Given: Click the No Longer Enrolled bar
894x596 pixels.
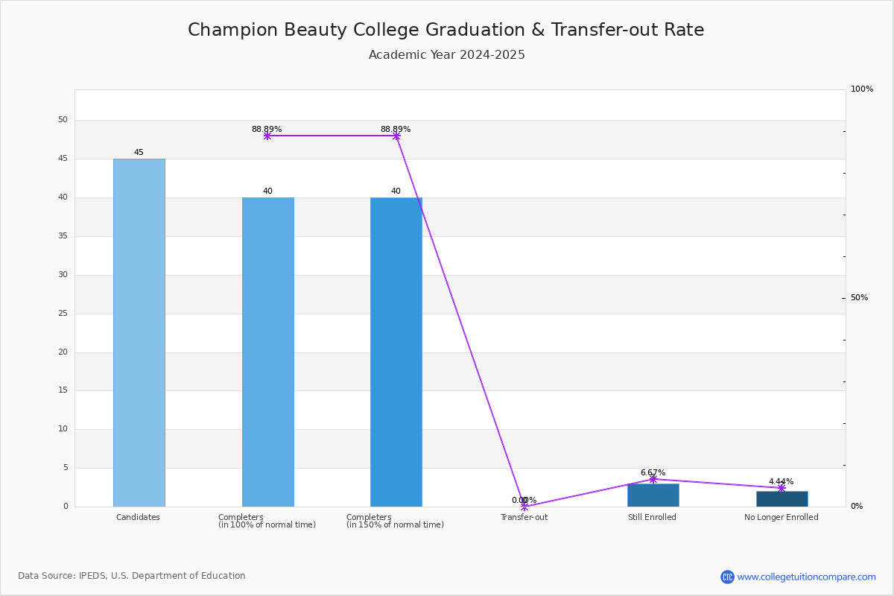Looking at the screenshot, I should tap(782, 499).
